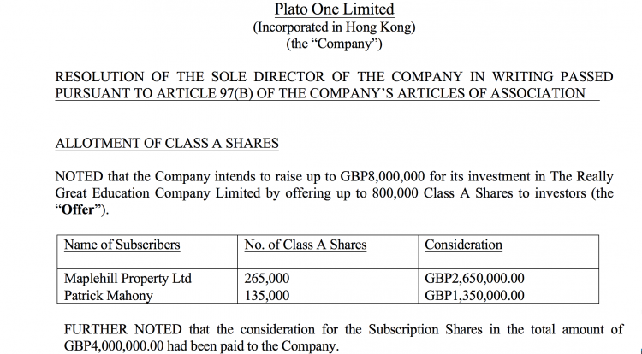Click the '265,000' shares cell
Screen dimensions: 642x354
point(267,279)
